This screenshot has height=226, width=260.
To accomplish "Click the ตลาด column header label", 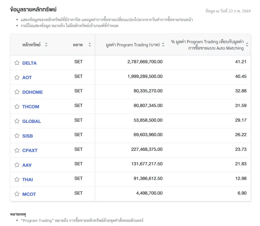I will [78, 45].
